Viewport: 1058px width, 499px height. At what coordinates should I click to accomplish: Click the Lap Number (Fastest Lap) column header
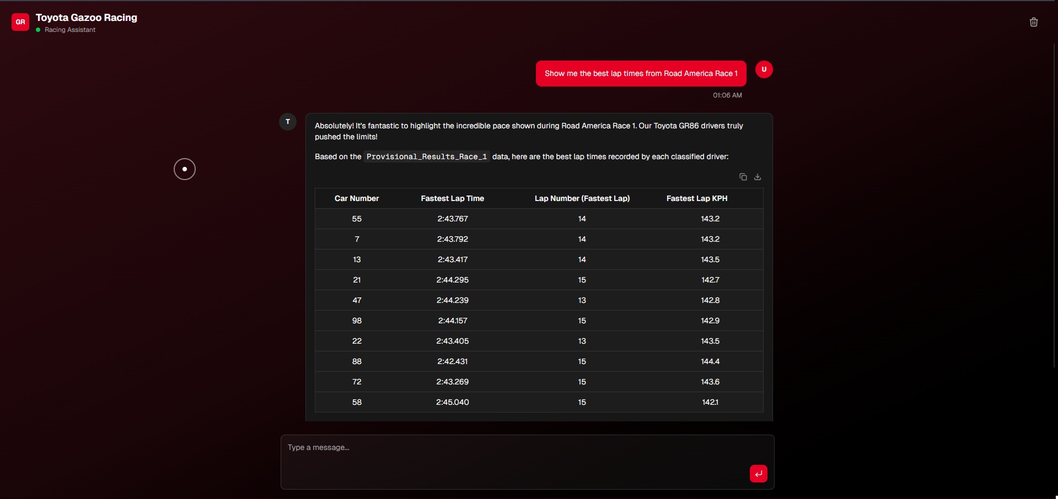coord(582,198)
